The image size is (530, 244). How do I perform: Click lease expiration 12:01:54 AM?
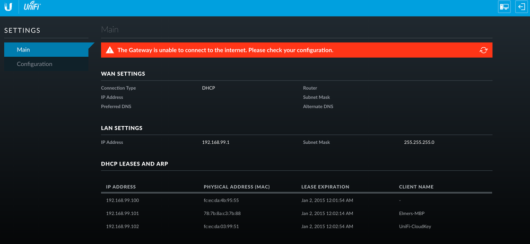327,201
